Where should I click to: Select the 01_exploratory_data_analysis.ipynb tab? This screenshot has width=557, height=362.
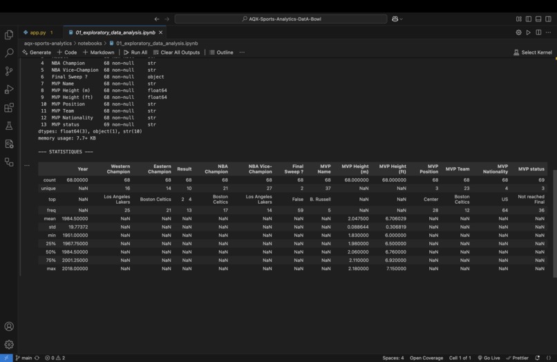pyautogui.click(x=115, y=32)
